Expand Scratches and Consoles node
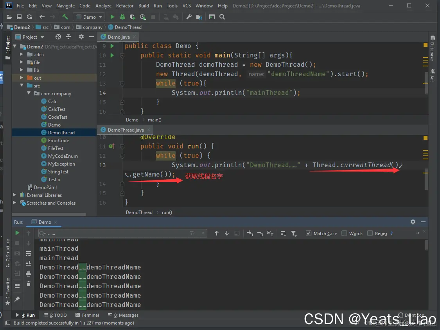Viewport: 440px width, 330px height. point(14,203)
